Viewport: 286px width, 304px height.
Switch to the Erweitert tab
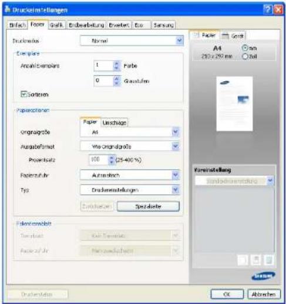click(x=119, y=25)
